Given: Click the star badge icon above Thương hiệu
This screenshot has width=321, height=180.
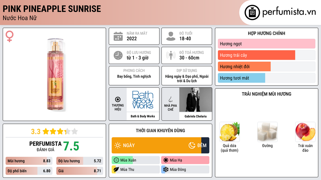Looking at the screenshot, I should click(x=118, y=99).
